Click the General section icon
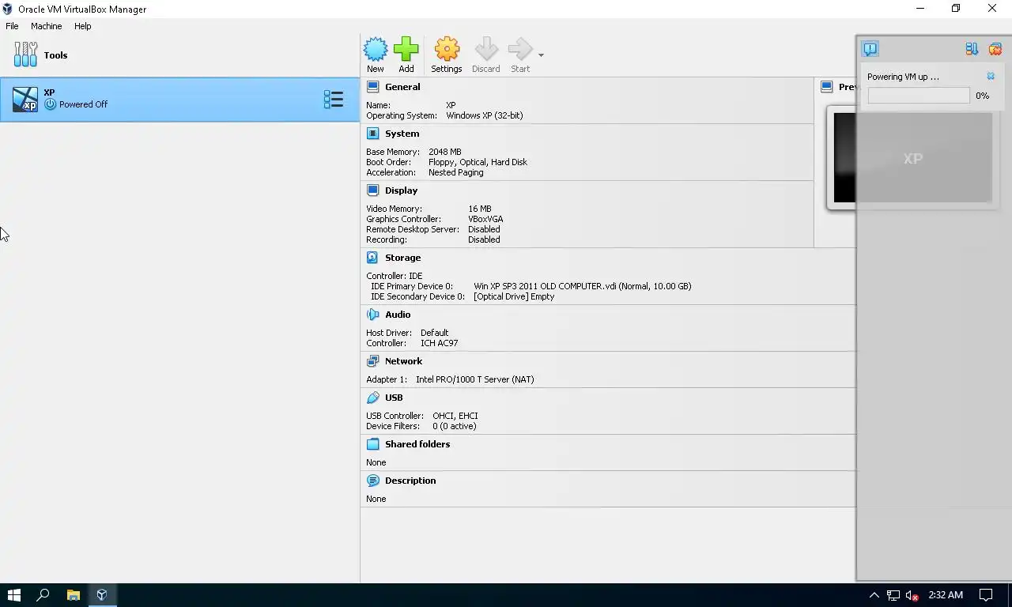 click(372, 87)
